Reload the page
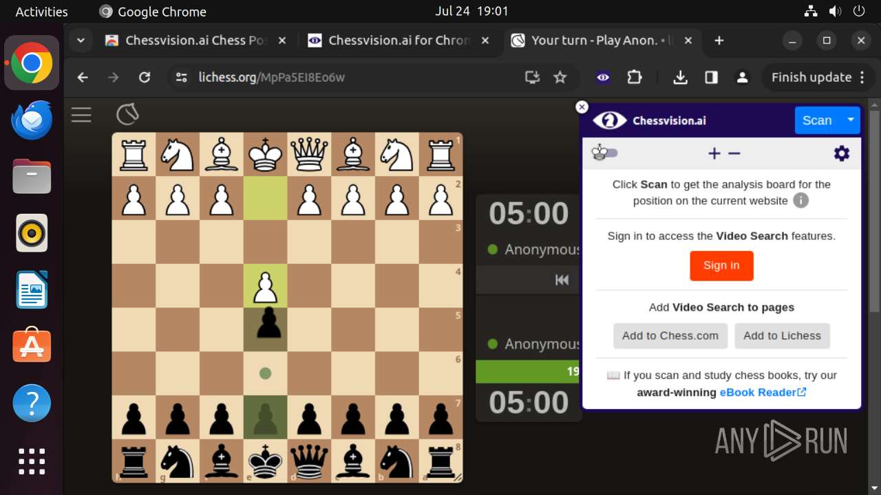 pos(145,78)
